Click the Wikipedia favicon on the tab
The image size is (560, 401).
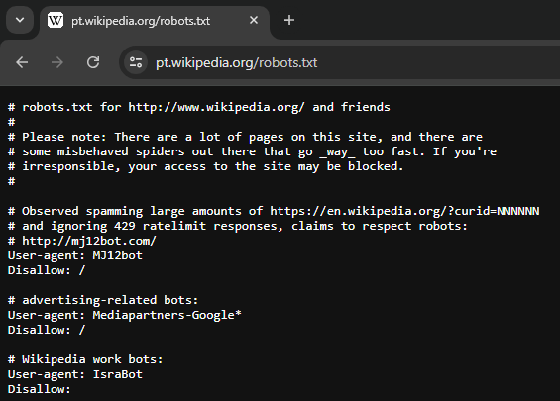click(x=56, y=21)
